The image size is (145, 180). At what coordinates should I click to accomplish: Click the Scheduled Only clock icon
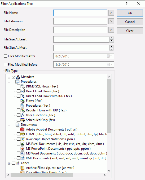(23, 120)
